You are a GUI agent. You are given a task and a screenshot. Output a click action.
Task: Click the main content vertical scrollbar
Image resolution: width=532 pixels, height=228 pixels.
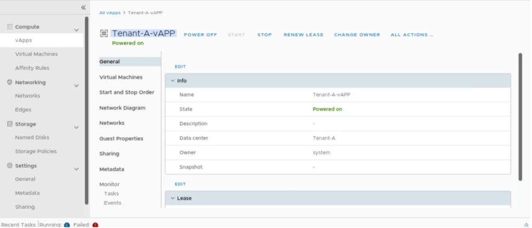520,117
